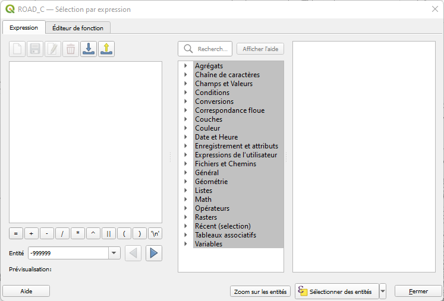Expand the Chaîne de caractères group
Image resolution: width=444 pixels, height=301 pixels.
(185, 75)
